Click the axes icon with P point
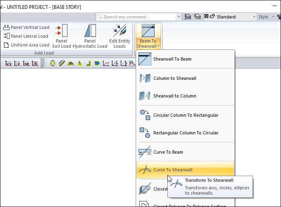Screen dimensions: 281x207 (115, 63)
